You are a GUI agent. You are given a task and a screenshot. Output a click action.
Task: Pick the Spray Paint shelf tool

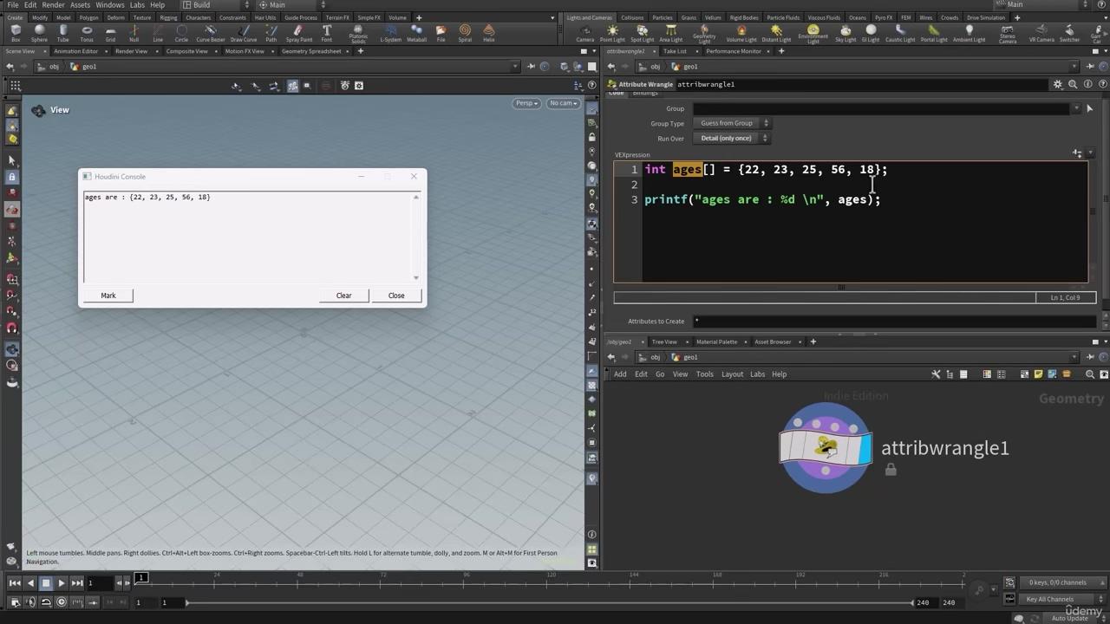point(299,33)
